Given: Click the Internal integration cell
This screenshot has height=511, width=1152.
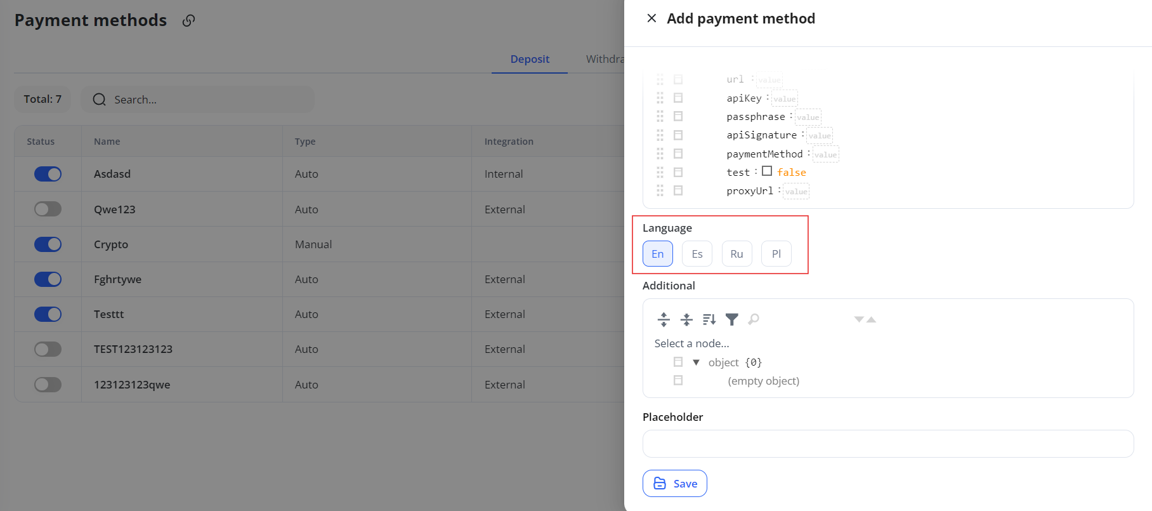Looking at the screenshot, I should pos(504,174).
